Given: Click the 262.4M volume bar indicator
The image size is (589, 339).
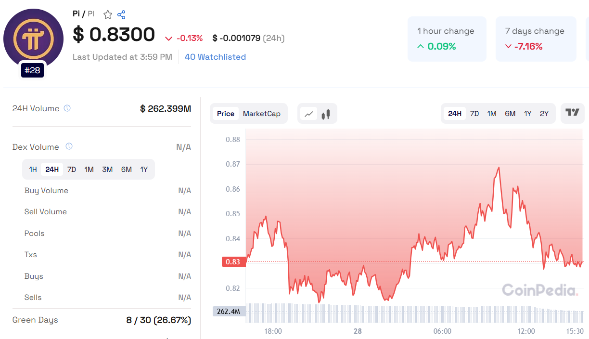Looking at the screenshot, I should [230, 311].
